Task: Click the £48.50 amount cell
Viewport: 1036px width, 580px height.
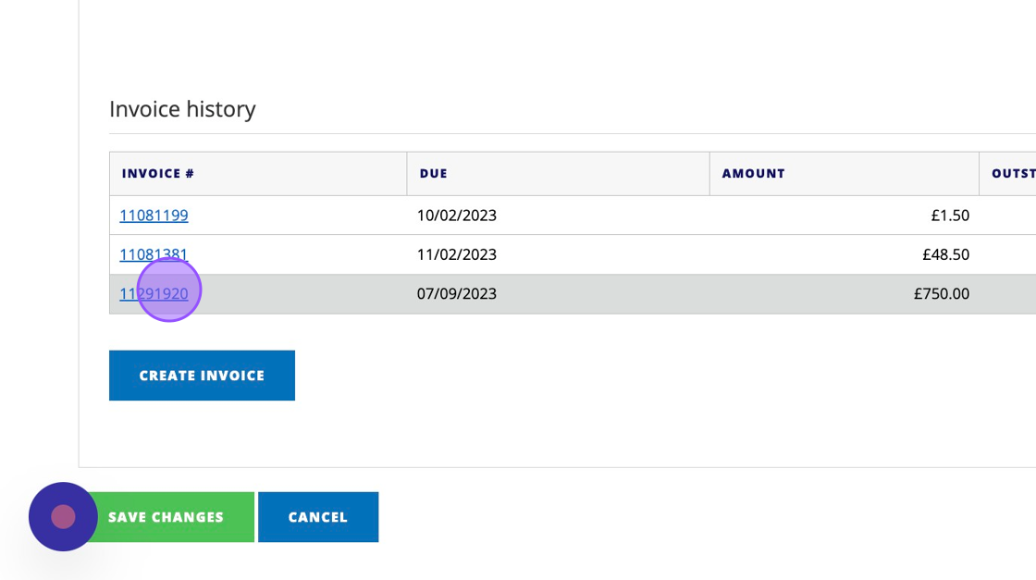Action: click(x=944, y=254)
